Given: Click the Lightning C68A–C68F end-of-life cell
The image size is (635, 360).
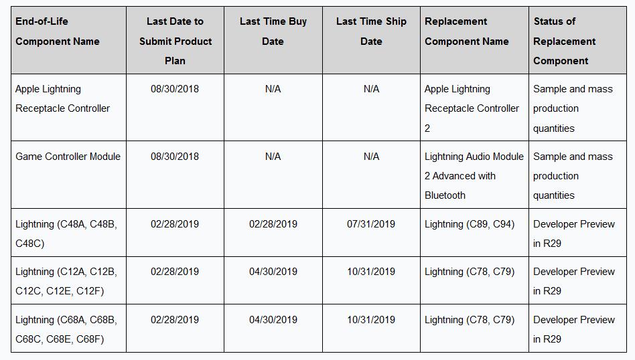Looking at the screenshot, I should (x=66, y=329).
